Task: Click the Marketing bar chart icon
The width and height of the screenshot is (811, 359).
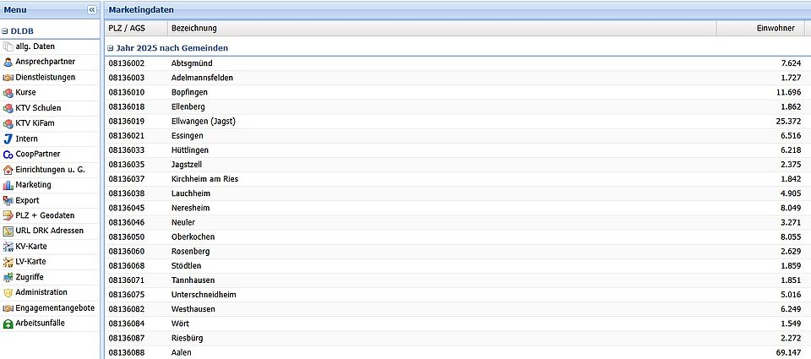Action: [8, 185]
